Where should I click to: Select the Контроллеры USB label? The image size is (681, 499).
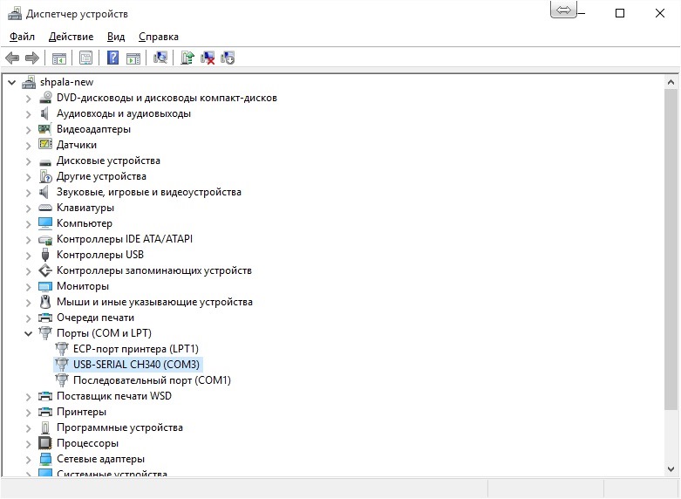click(100, 254)
